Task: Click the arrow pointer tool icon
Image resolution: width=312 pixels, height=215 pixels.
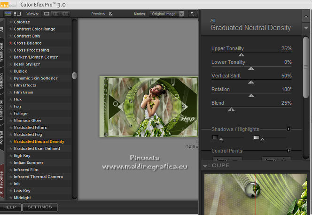Action: pos(192,14)
